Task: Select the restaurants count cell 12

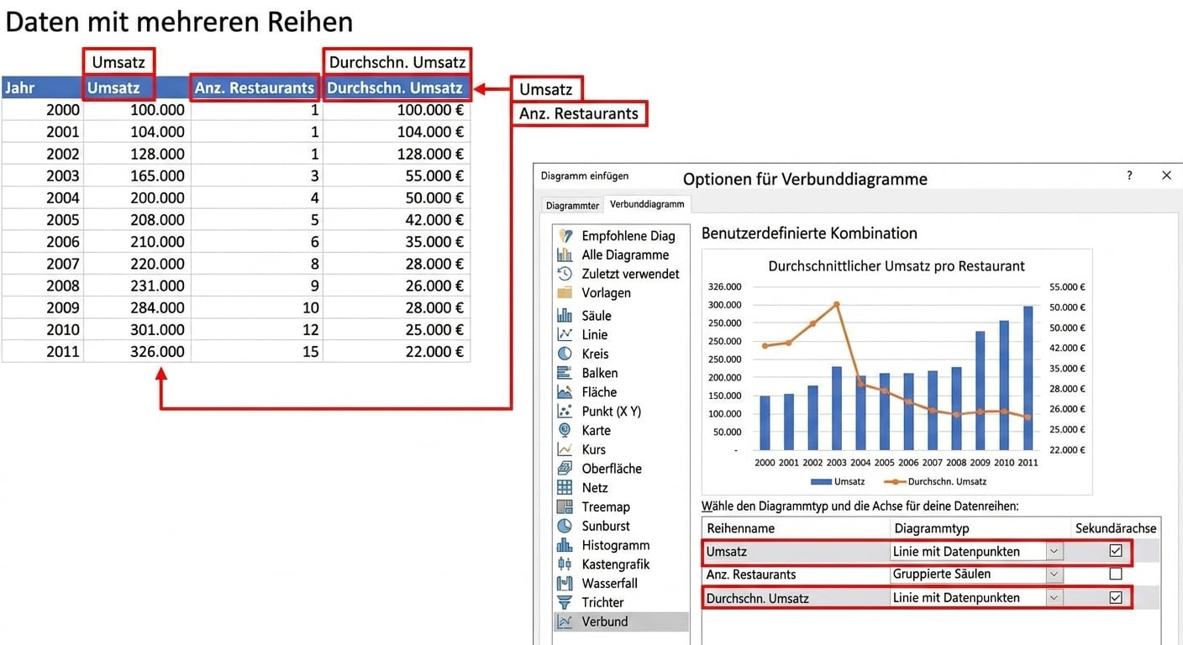Action: pos(256,329)
